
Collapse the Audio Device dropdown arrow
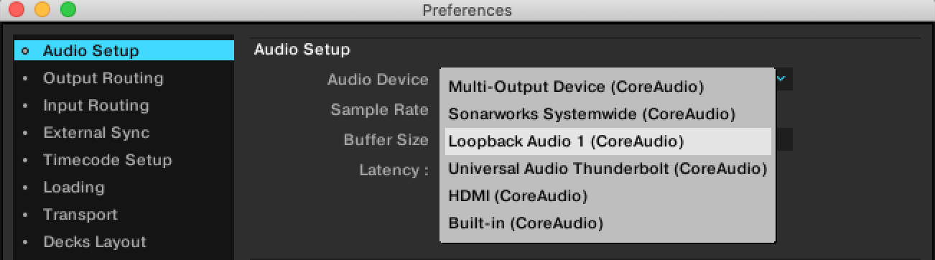782,78
